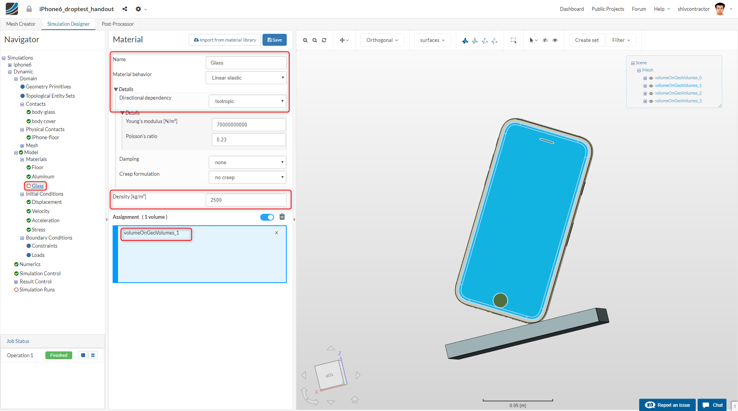738x411 pixels.
Task: Click the Density input field
Action: pyautogui.click(x=246, y=200)
